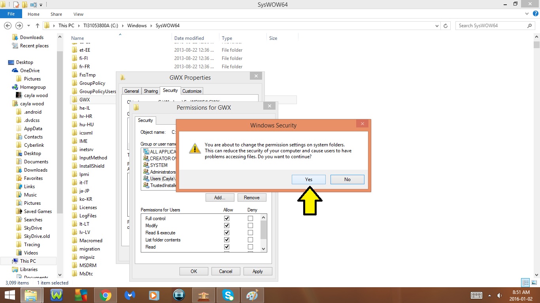Open File Explorer from the taskbar
540x303 pixels.
[31, 295]
